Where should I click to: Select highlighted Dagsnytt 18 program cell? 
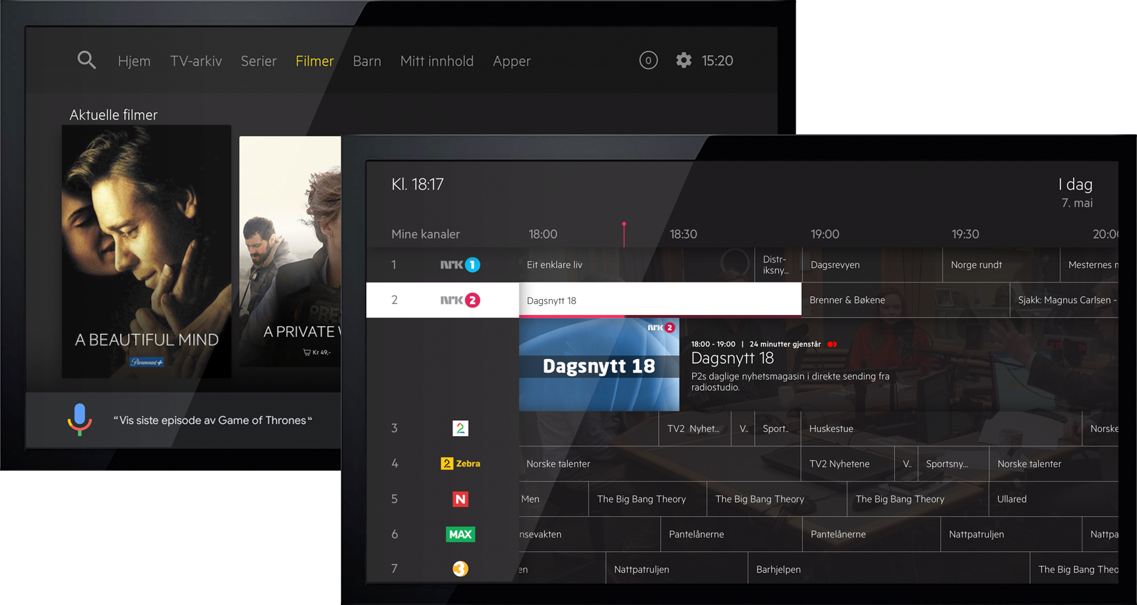[x=660, y=300]
